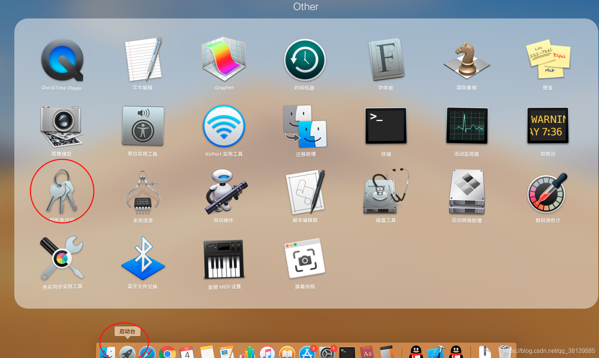This screenshot has width=599, height=358.
Task: Open the Pages icon in Dock
Action: [x=227, y=352]
